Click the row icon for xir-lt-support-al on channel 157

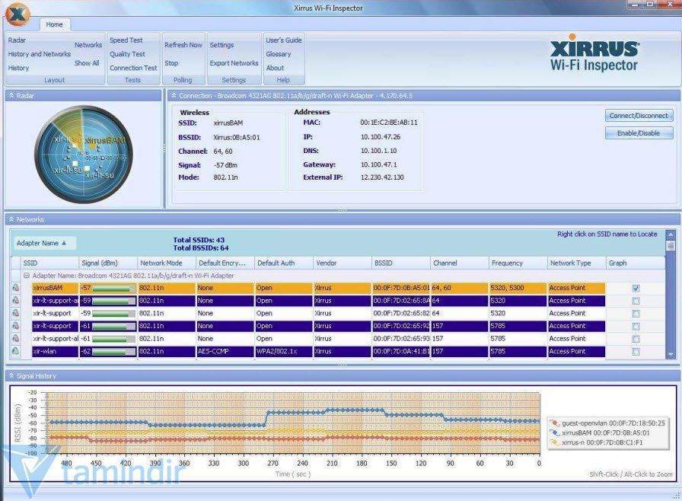(16, 338)
